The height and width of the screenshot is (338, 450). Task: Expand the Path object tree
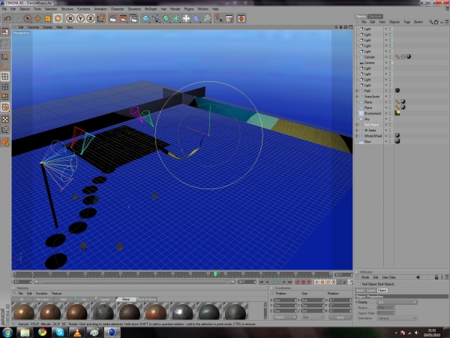[x=357, y=91]
